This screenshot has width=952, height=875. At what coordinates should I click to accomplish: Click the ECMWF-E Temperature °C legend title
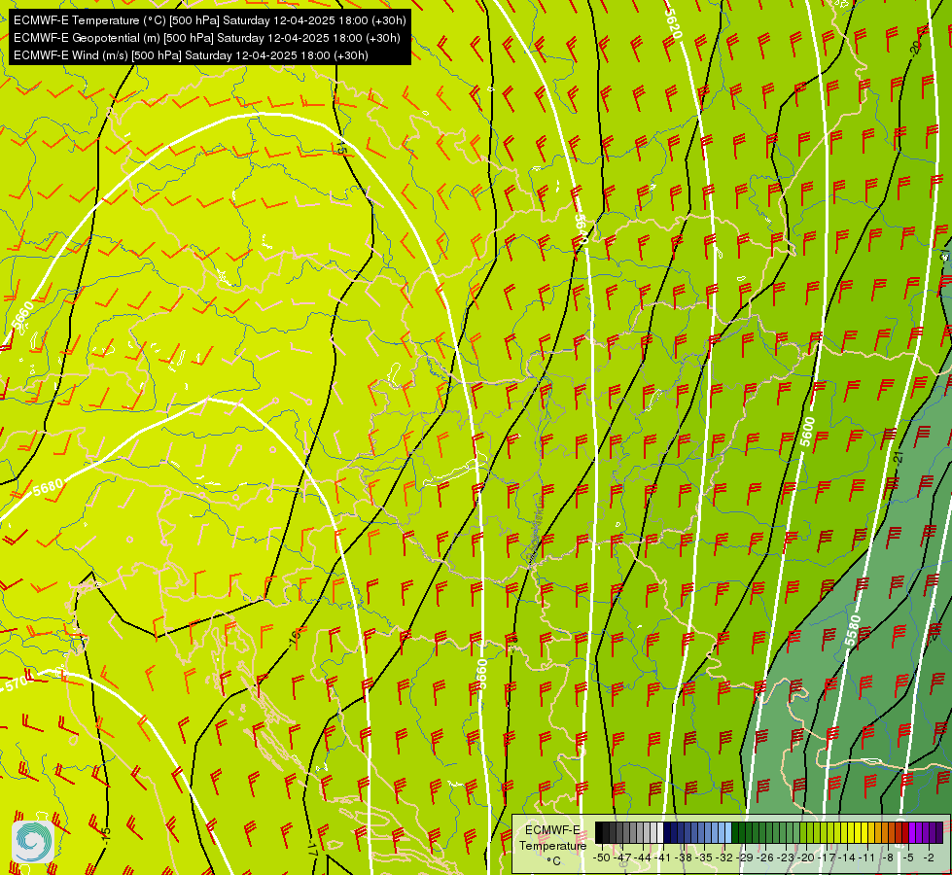tap(552, 845)
